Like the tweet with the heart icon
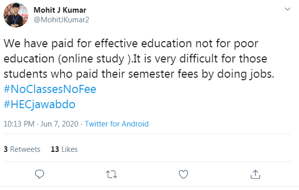This screenshot has height=190, width=299. point(183,174)
